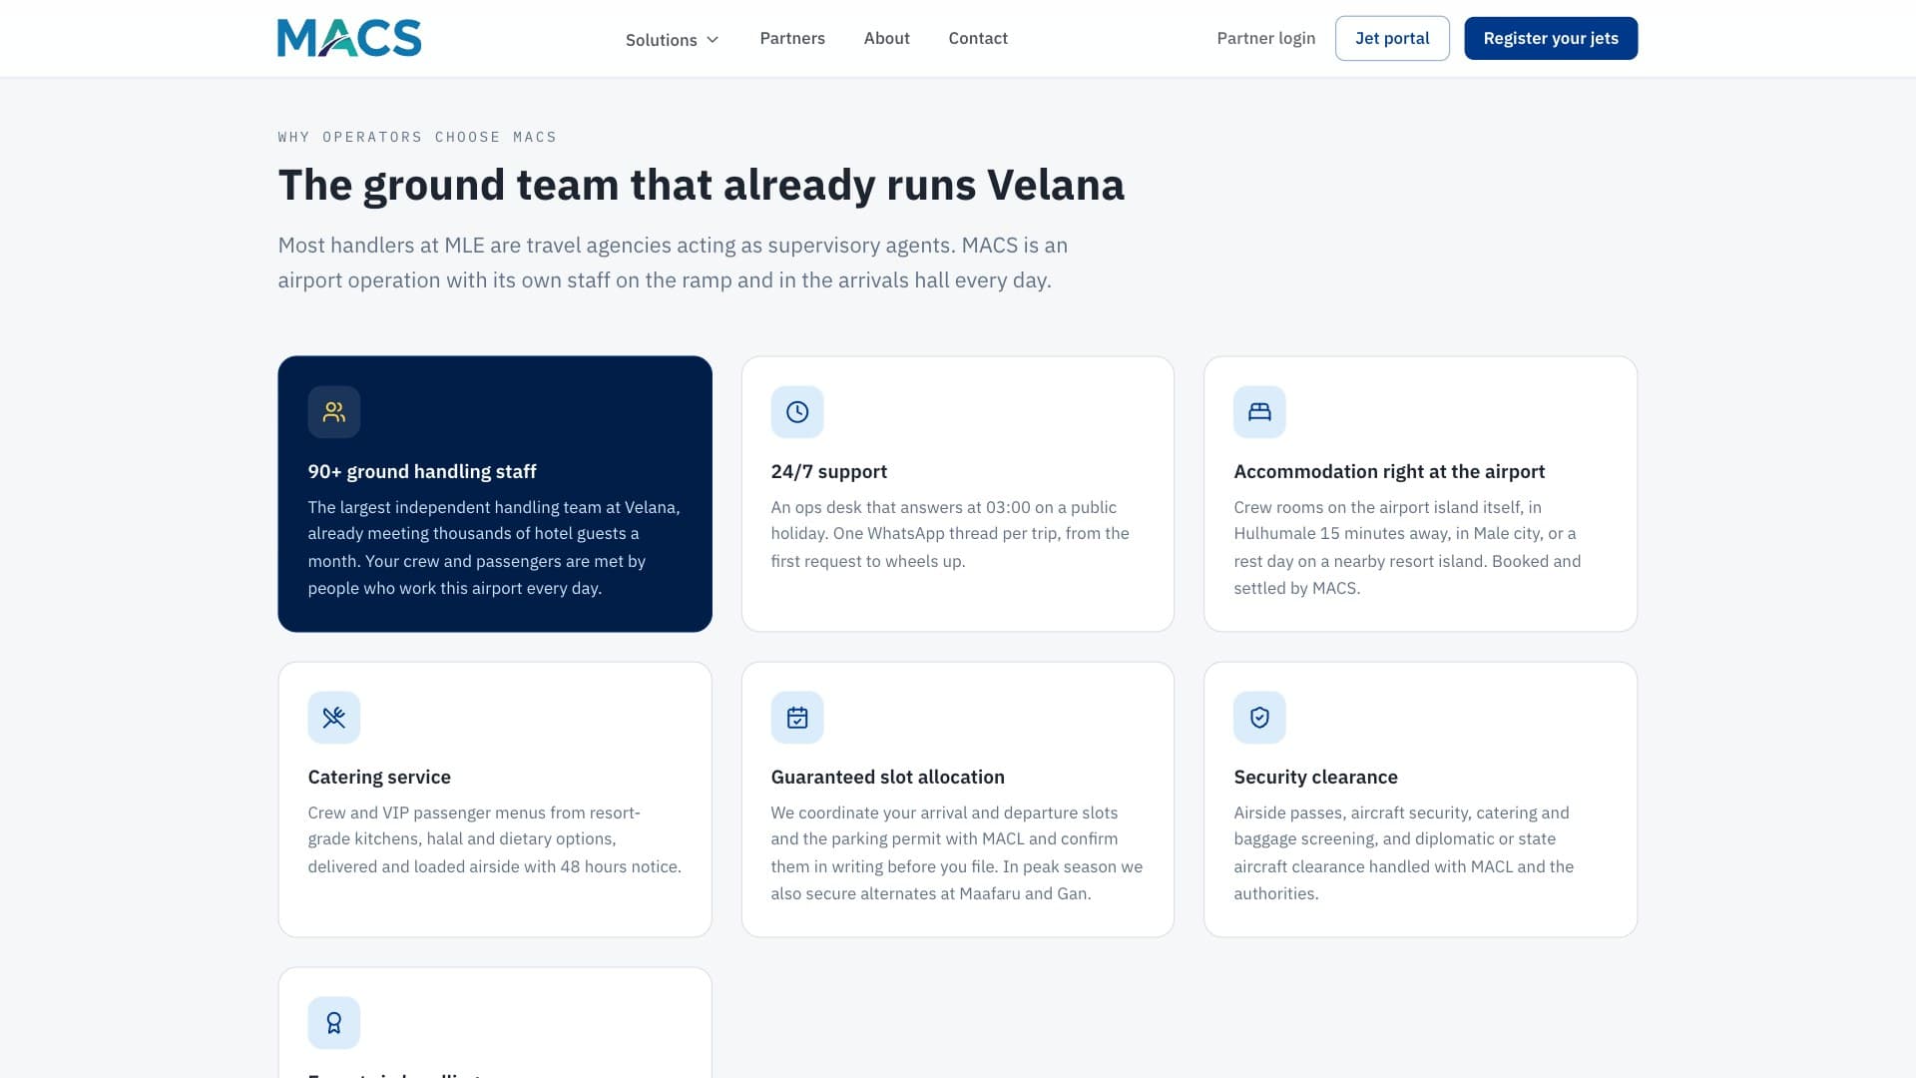Screen dimensions: 1916x1078
Task: Click description starting 'Crew and VIP passenger menus'
Action: 494,839
